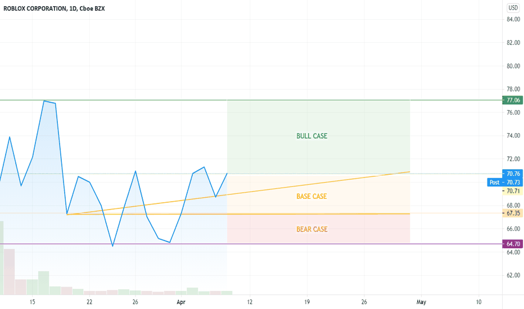Click the blue 70.76 last price label
The width and height of the screenshot is (524, 309).
[513, 174]
